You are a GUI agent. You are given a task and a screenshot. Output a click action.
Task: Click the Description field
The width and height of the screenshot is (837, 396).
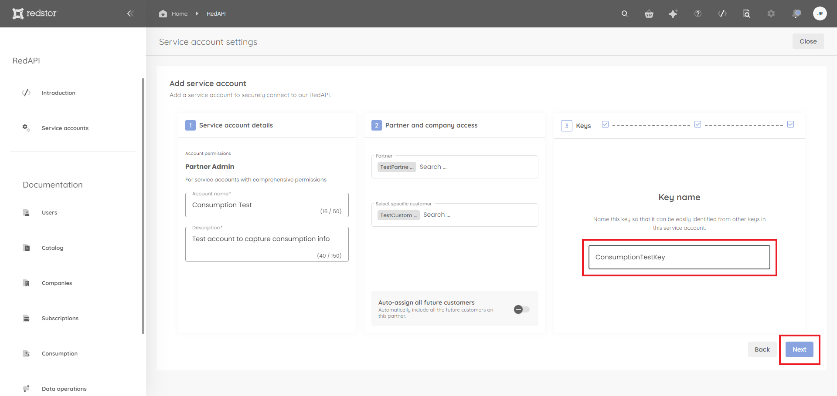tap(267, 244)
